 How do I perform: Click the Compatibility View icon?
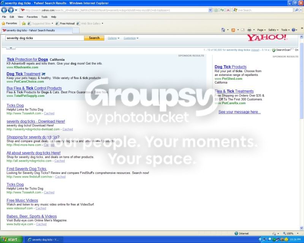click(x=216, y=10)
